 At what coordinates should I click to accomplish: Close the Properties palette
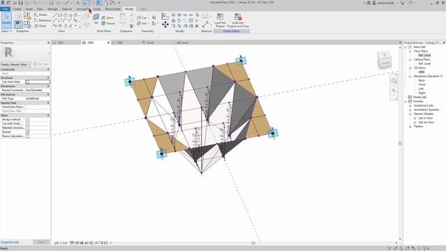click(48, 43)
